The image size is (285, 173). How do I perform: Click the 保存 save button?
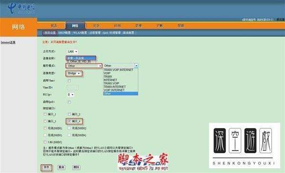coord(47,167)
